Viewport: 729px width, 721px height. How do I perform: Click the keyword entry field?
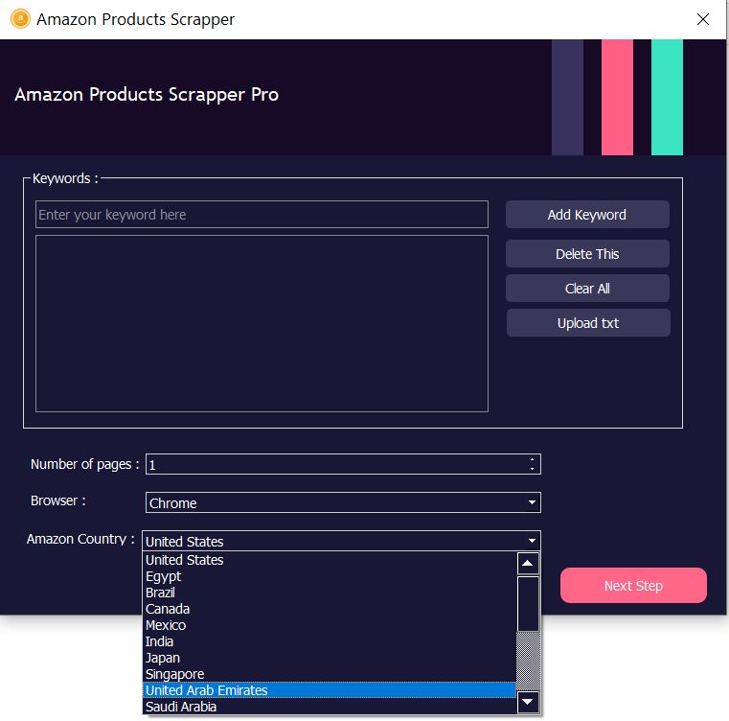pyautogui.click(x=262, y=215)
